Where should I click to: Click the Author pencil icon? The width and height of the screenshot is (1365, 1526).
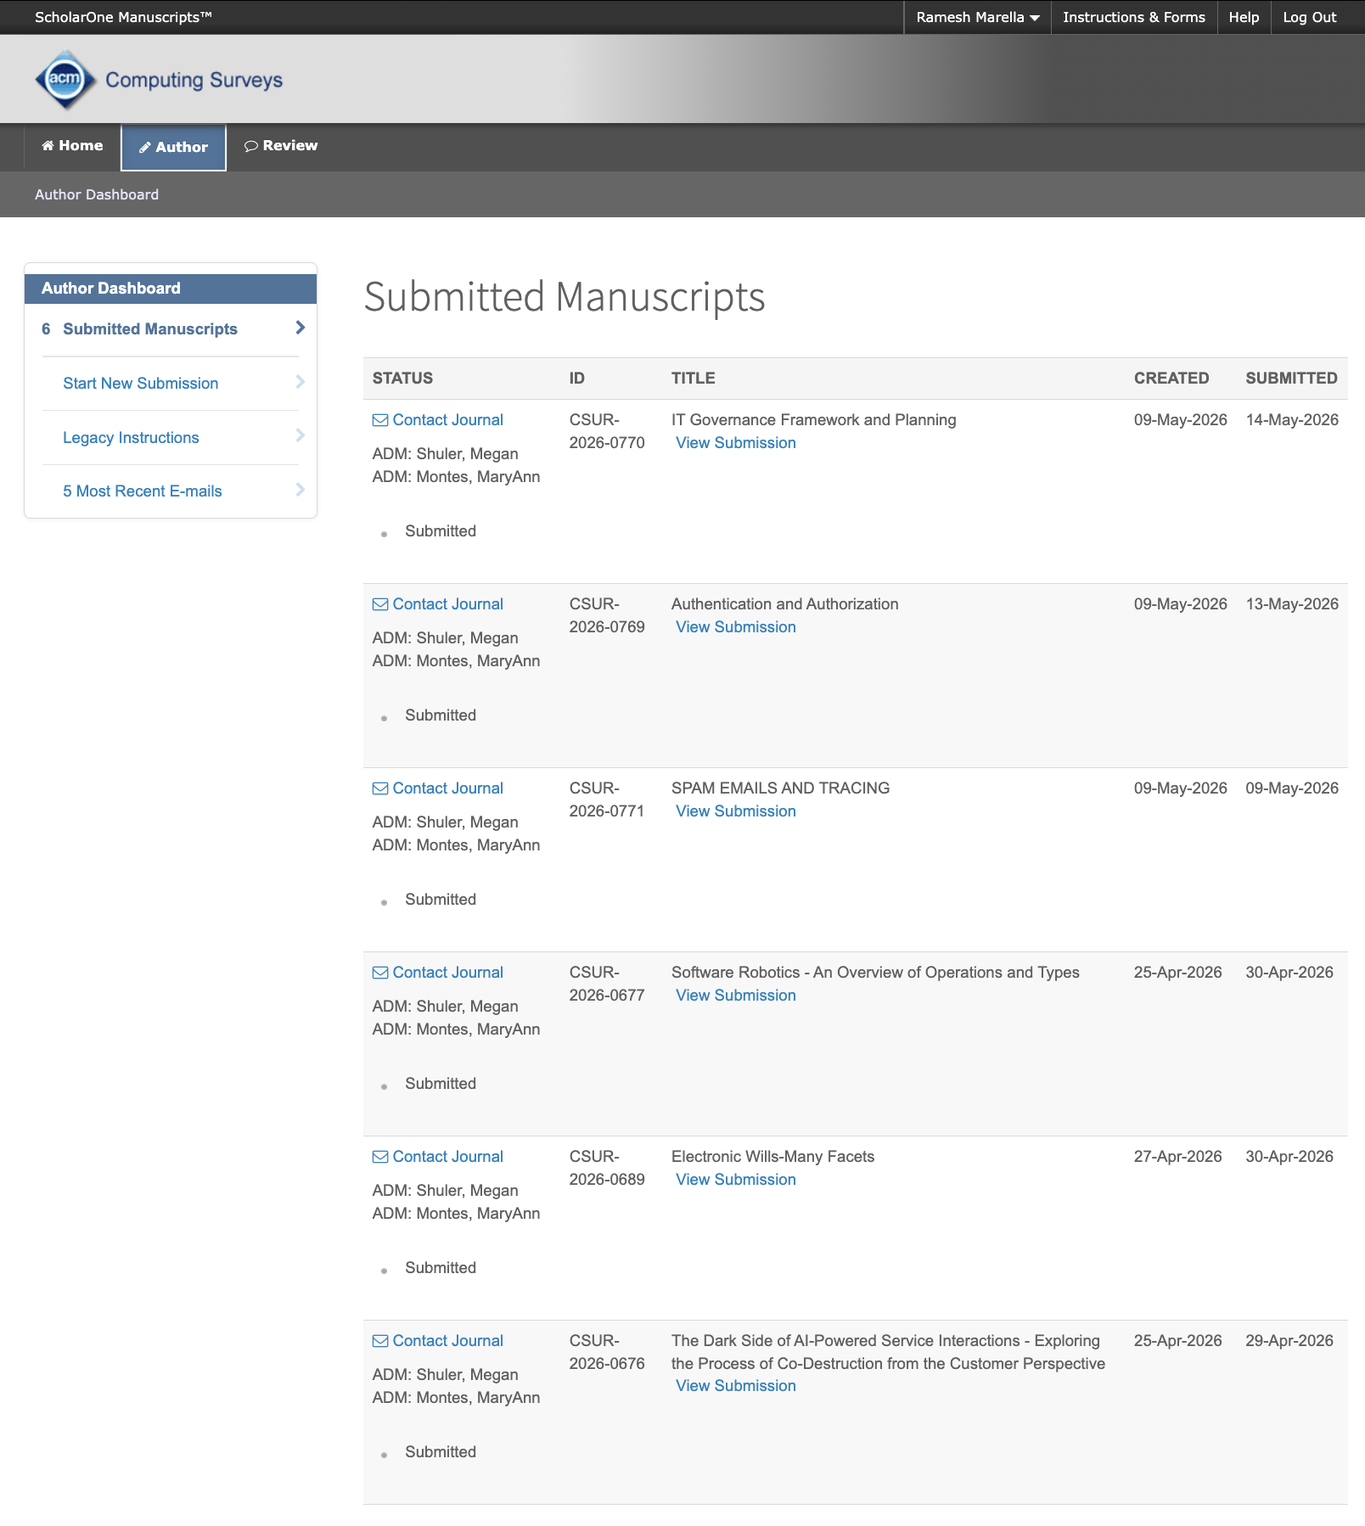point(145,148)
